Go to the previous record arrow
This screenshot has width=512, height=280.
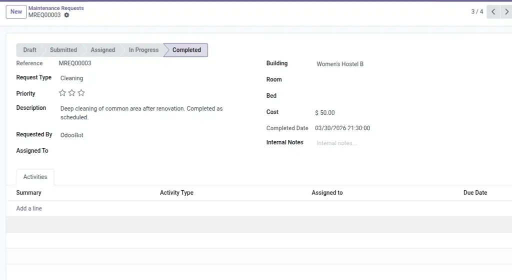click(493, 12)
